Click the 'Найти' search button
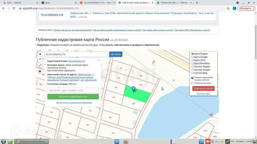The width and height of the screenshot is (257, 144). coord(116,54)
